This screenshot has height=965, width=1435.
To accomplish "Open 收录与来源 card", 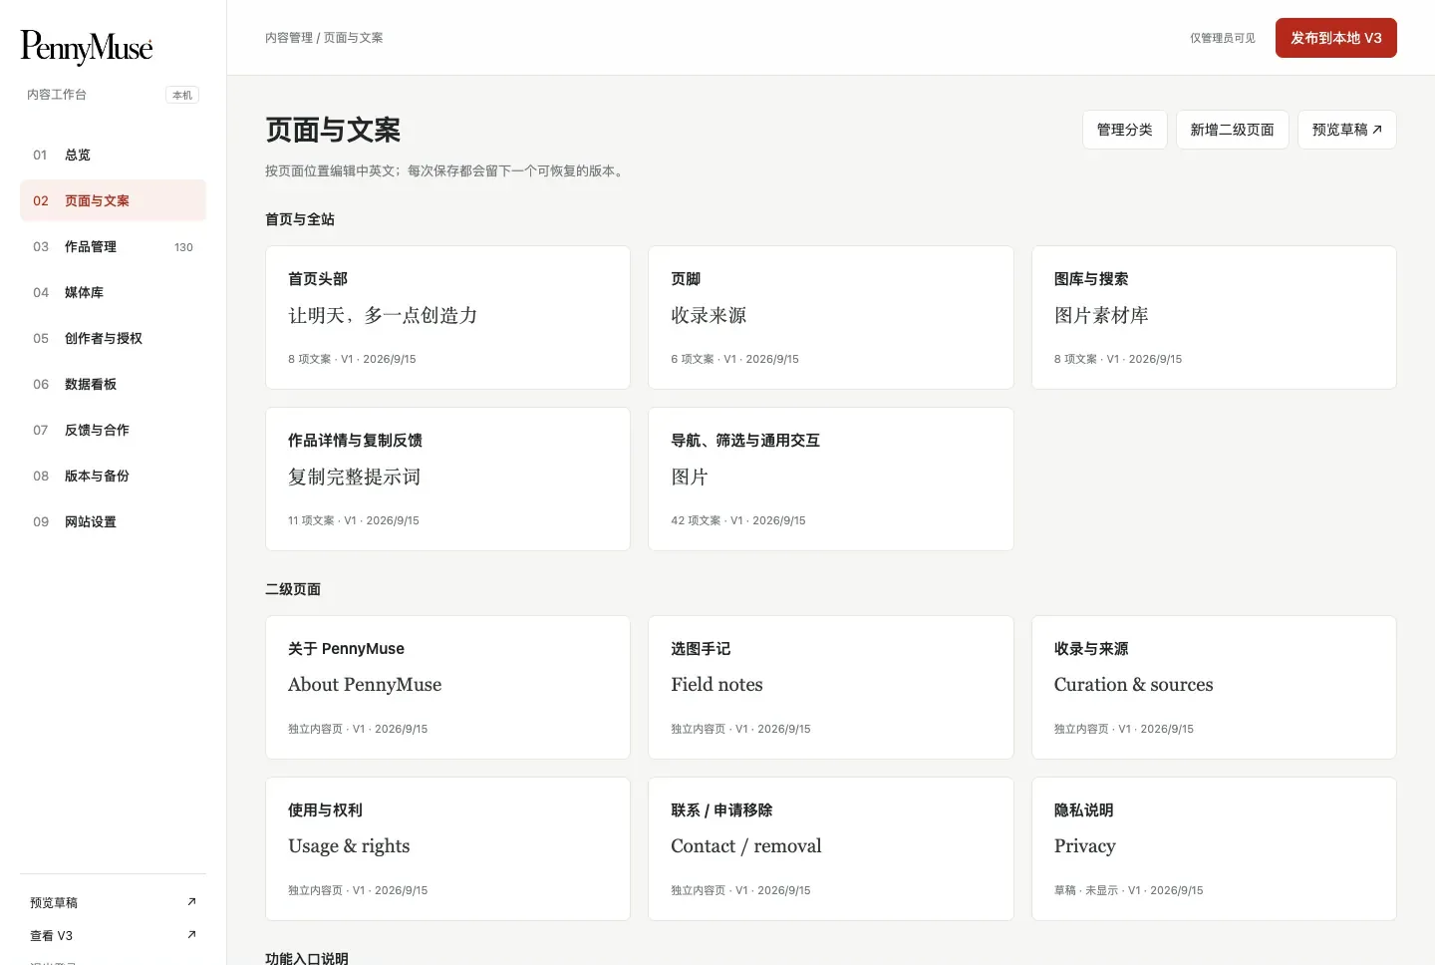I will pyautogui.click(x=1214, y=687).
